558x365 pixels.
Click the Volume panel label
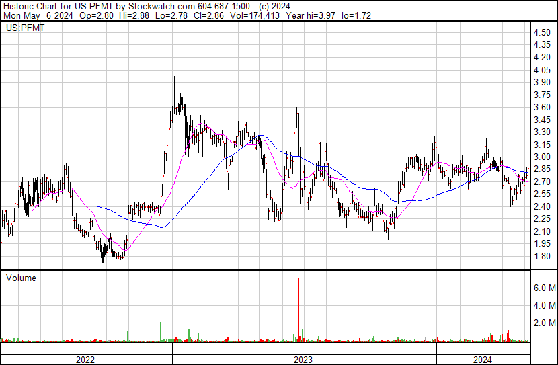[21, 278]
